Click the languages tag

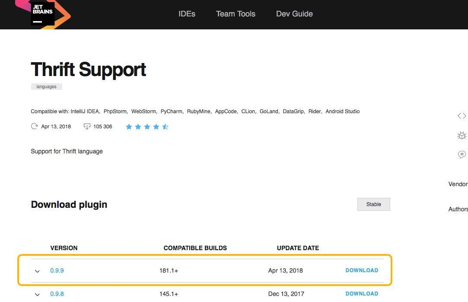click(x=47, y=86)
